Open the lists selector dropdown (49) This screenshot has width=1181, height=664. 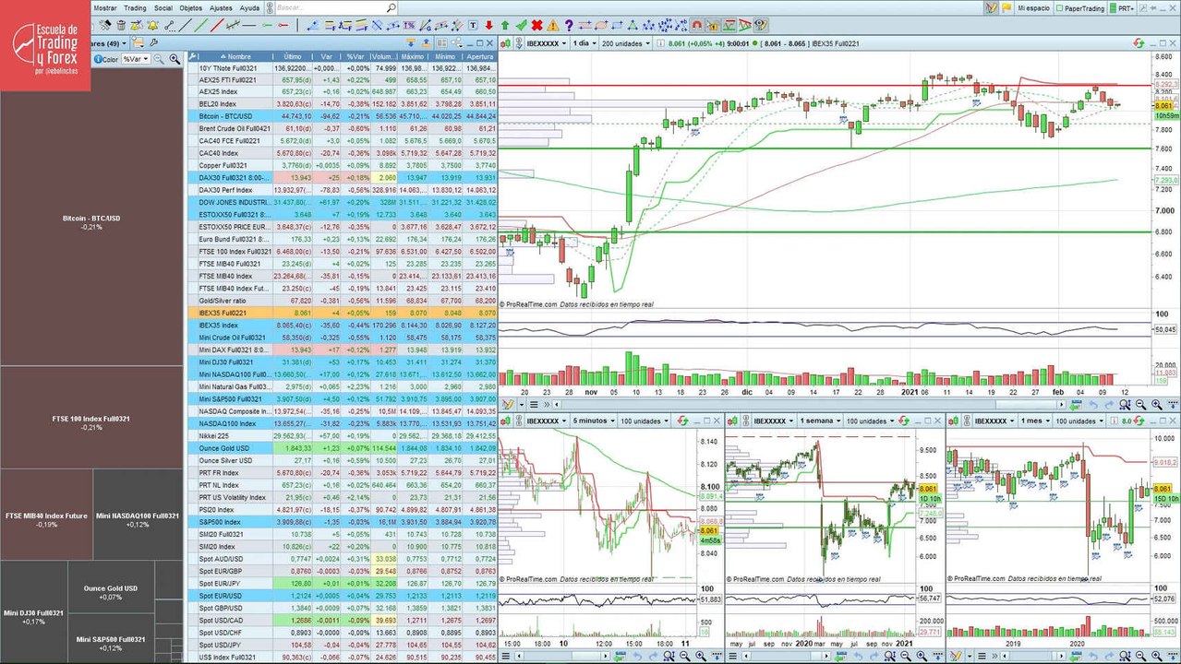coord(111,42)
